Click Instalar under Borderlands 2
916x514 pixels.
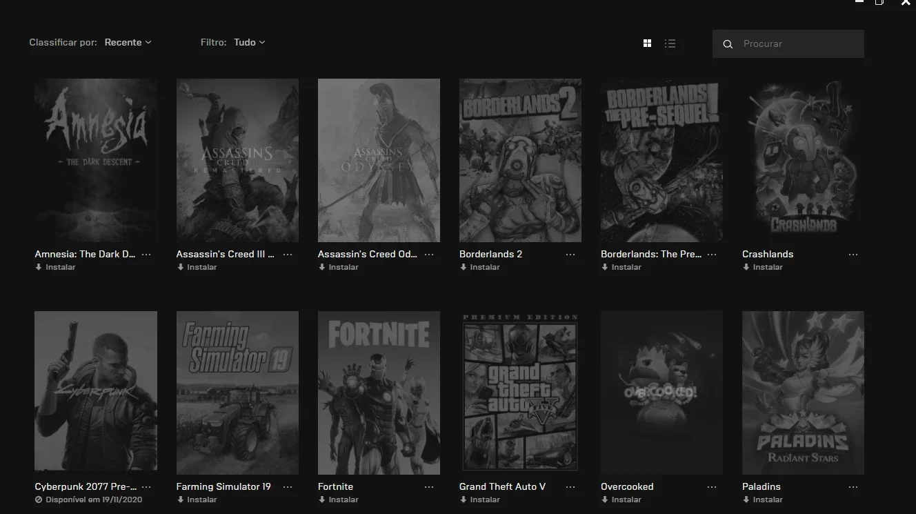click(479, 267)
